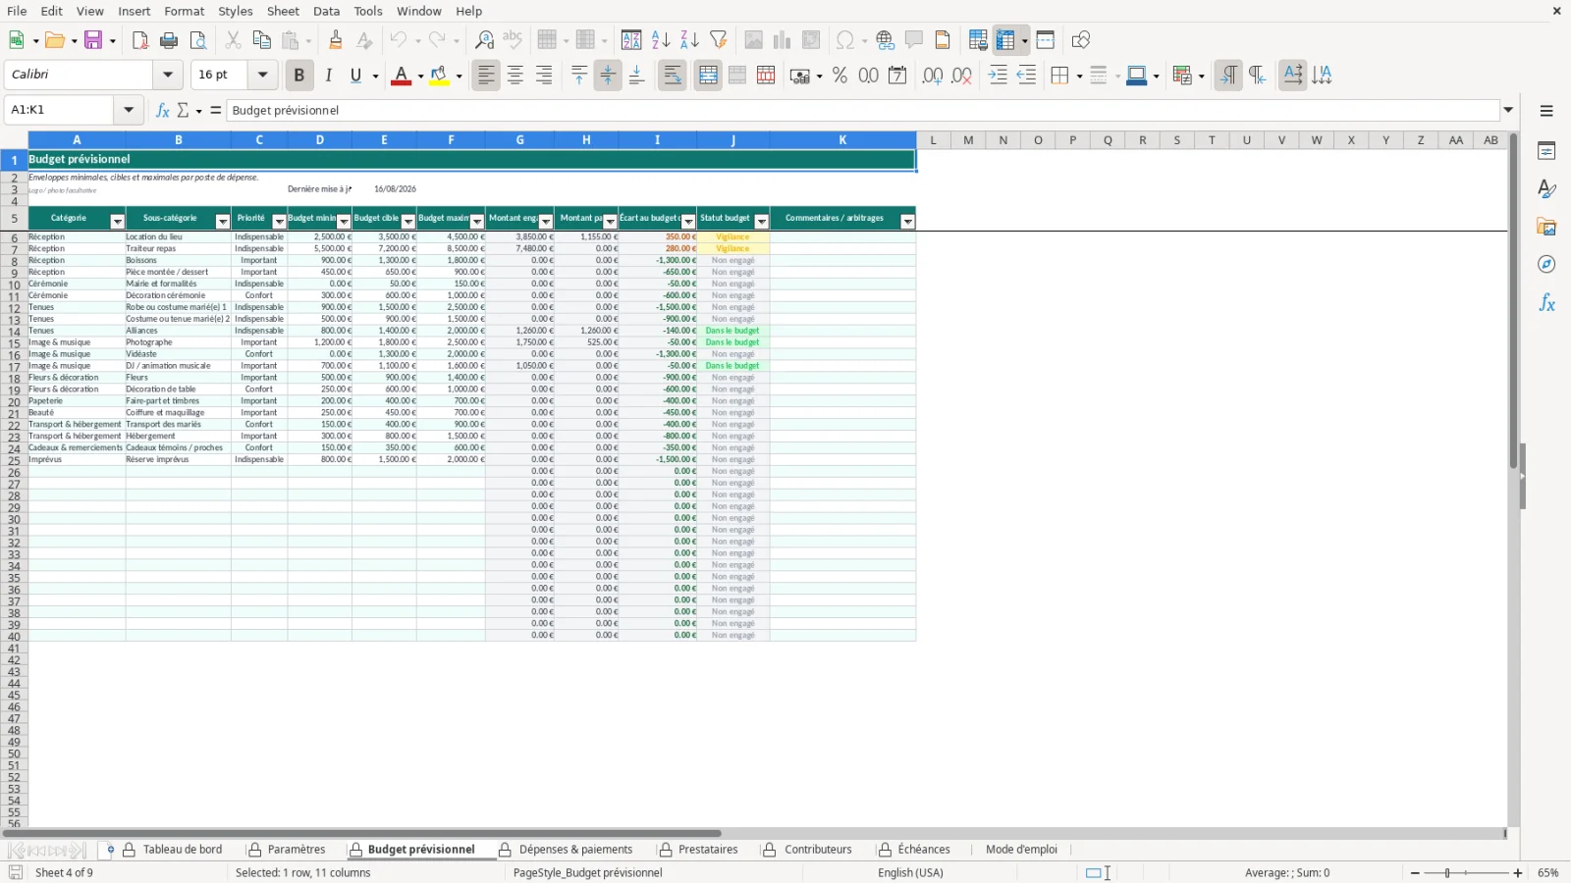Open Sous-catégorie column filter dropdown
Viewport: 1571px width, 883px height.
pyautogui.click(x=222, y=222)
